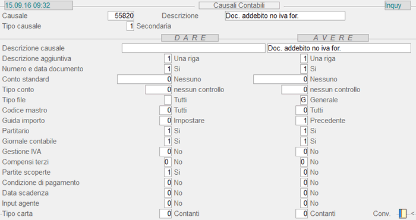Click AVERE Gestione IVA field
The width and height of the screenshot is (416, 220).
pyautogui.click(x=302, y=152)
